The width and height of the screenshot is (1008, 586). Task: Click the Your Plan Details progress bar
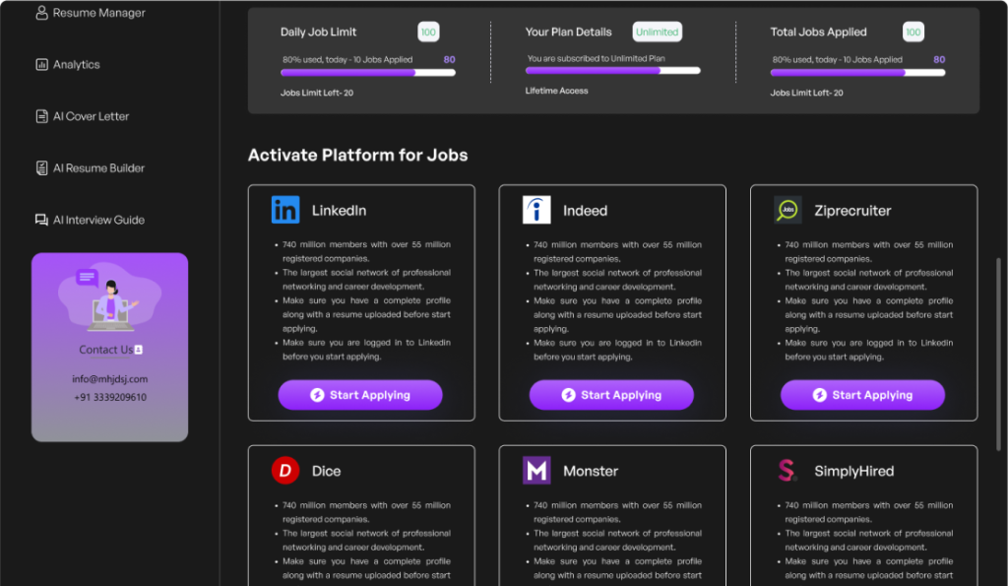point(612,71)
